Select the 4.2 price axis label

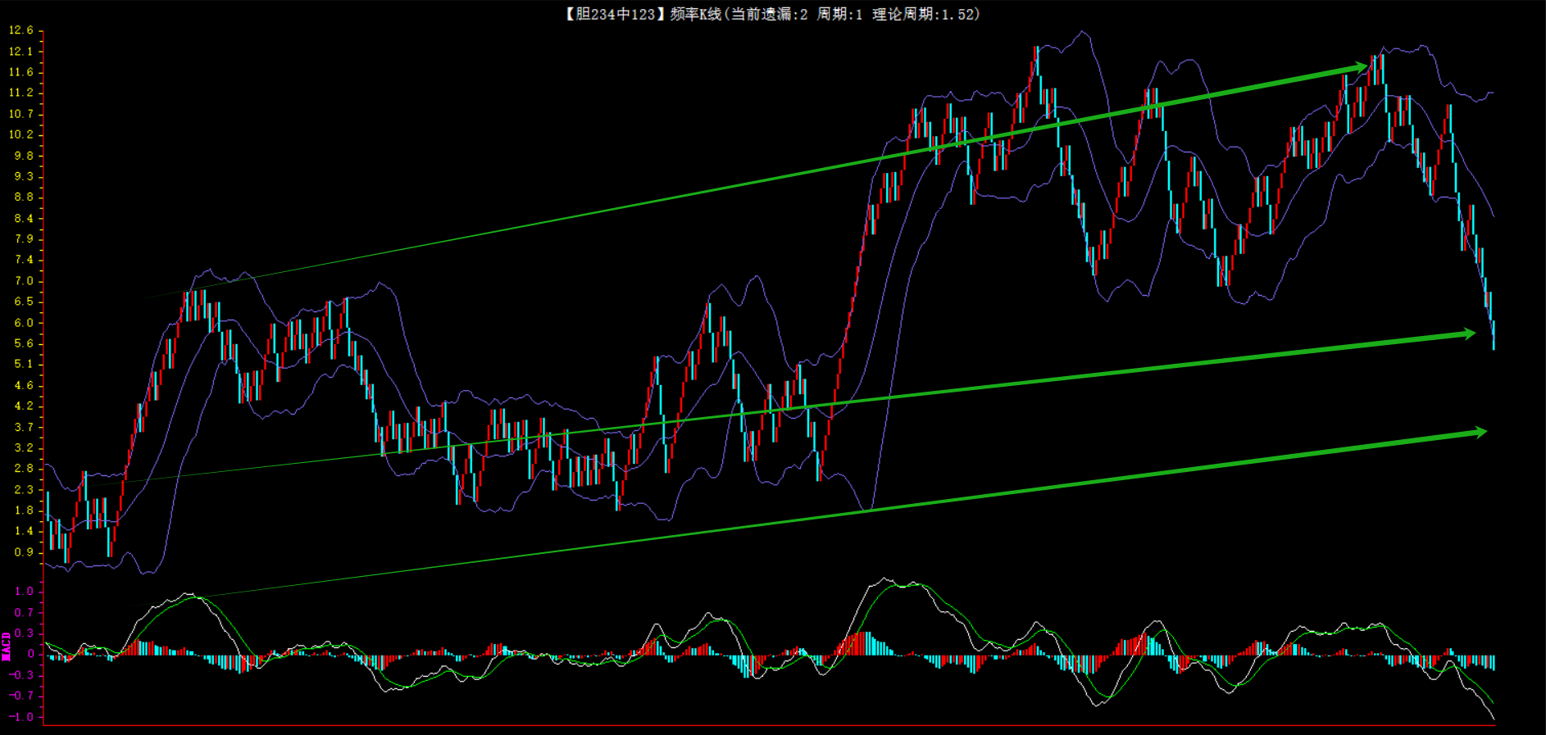(x=25, y=406)
